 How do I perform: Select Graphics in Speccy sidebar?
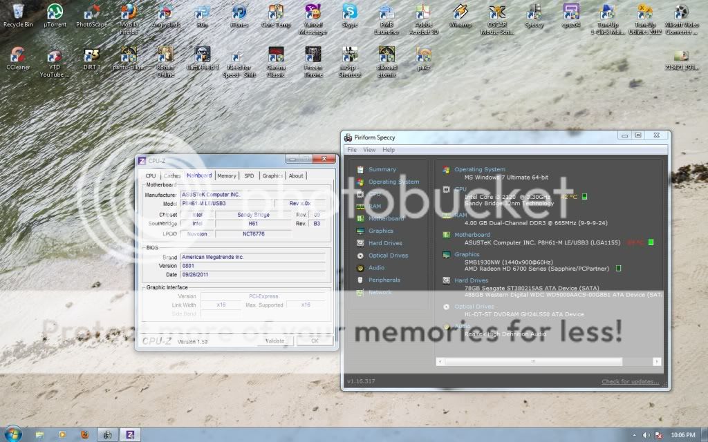coord(381,231)
